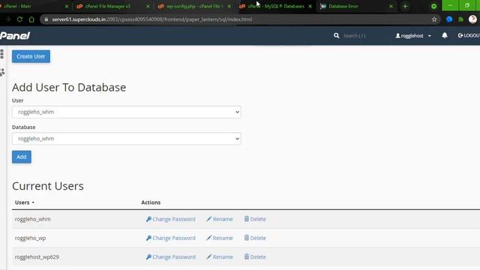Open a new browser tab

coord(405,6)
